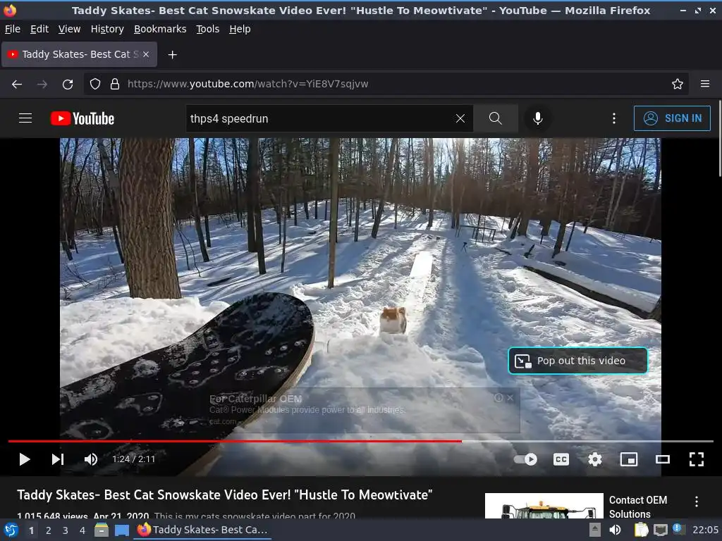Open video settings gear

click(595, 459)
